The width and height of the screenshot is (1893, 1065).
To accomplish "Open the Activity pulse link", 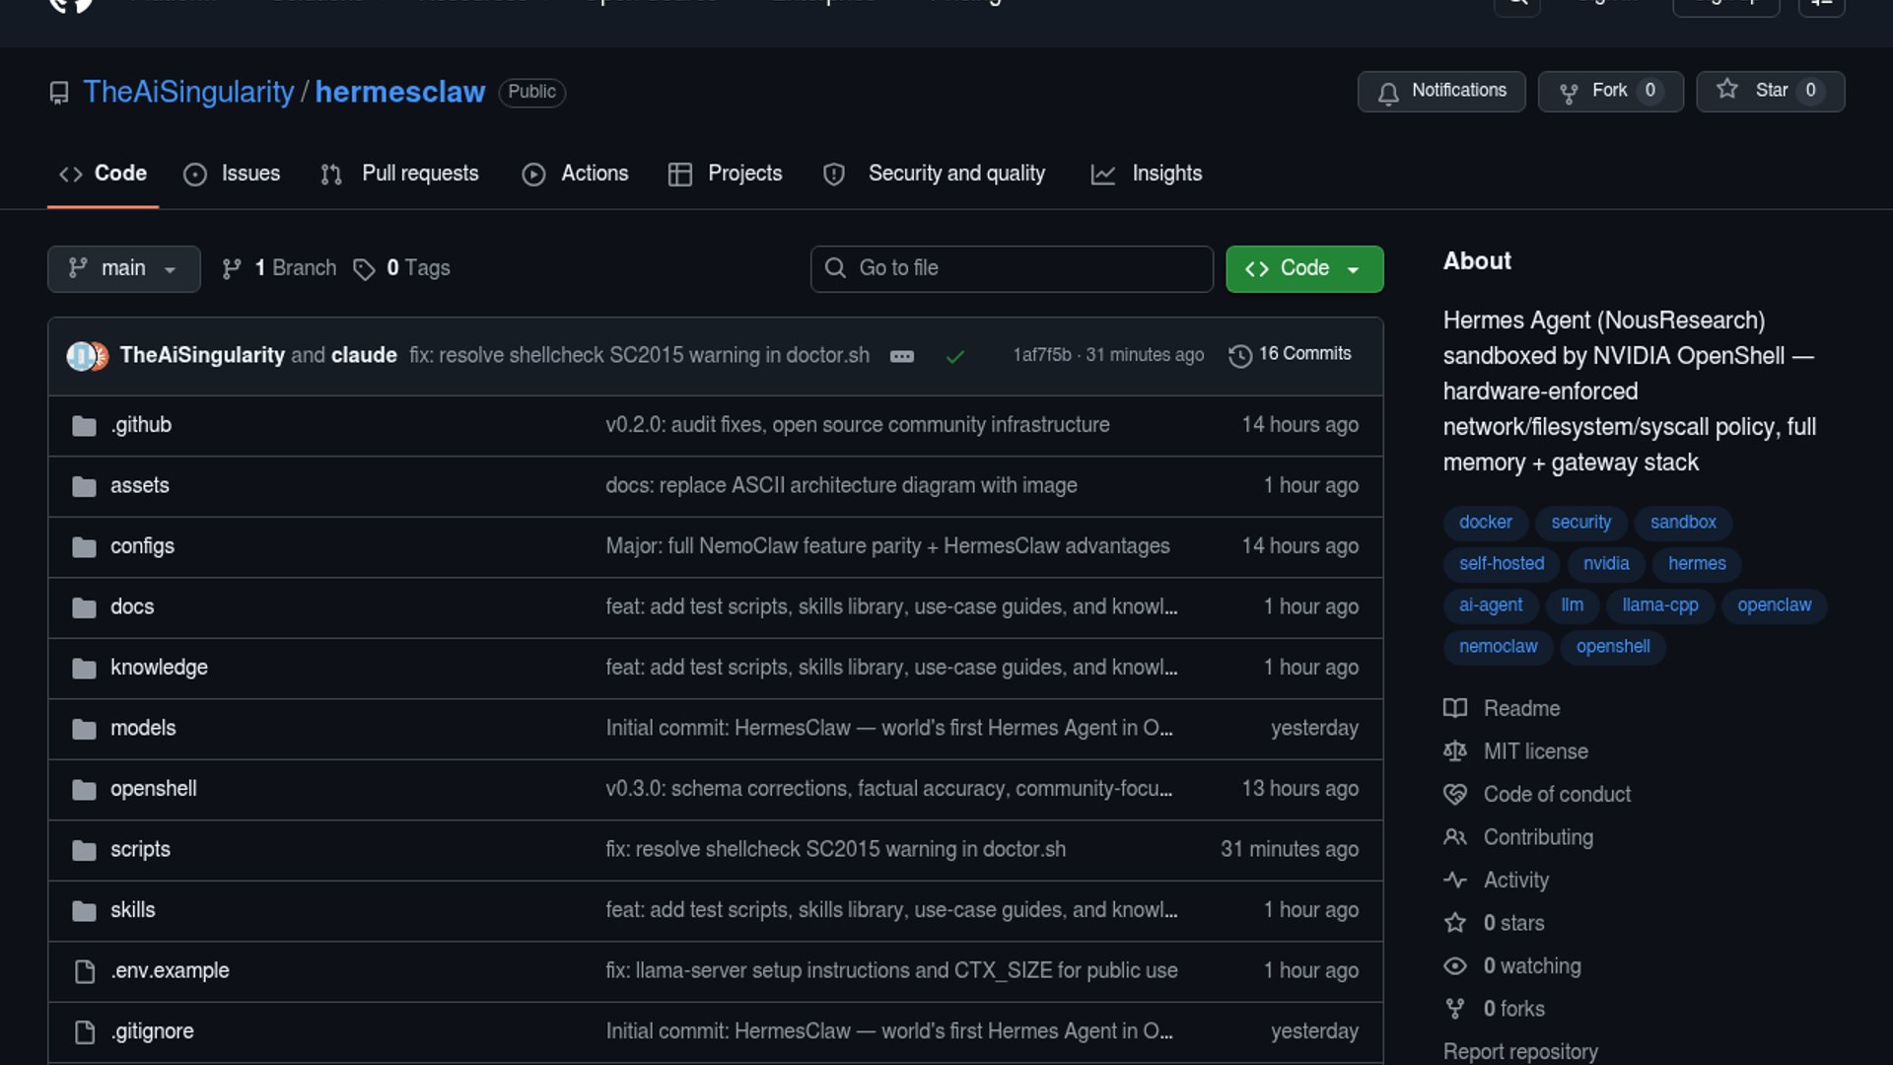I will click(x=1455, y=880).
